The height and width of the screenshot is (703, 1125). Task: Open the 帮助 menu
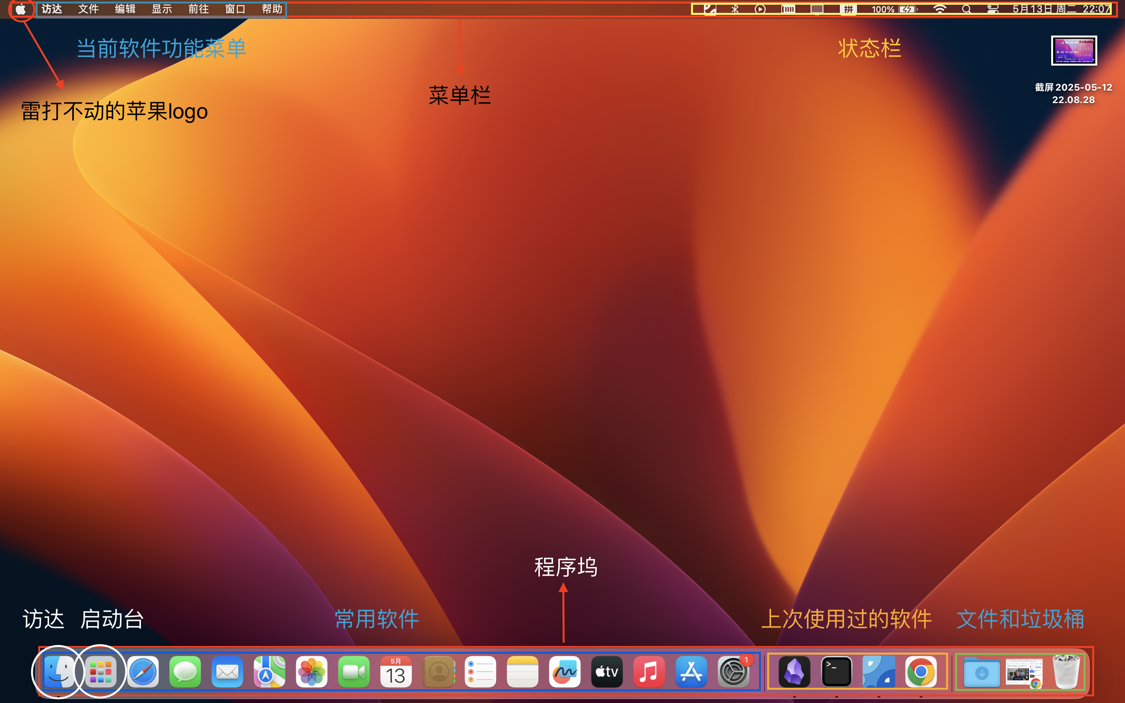[272, 9]
